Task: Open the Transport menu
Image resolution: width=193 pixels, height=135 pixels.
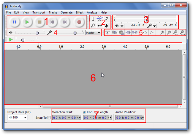Action: tap(39, 12)
